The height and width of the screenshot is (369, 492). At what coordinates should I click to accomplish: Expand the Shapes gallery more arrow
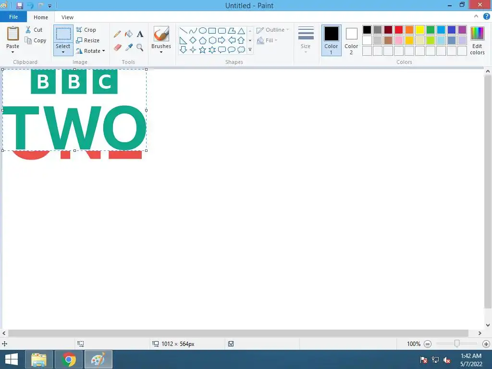pyautogui.click(x=250, y=50)
